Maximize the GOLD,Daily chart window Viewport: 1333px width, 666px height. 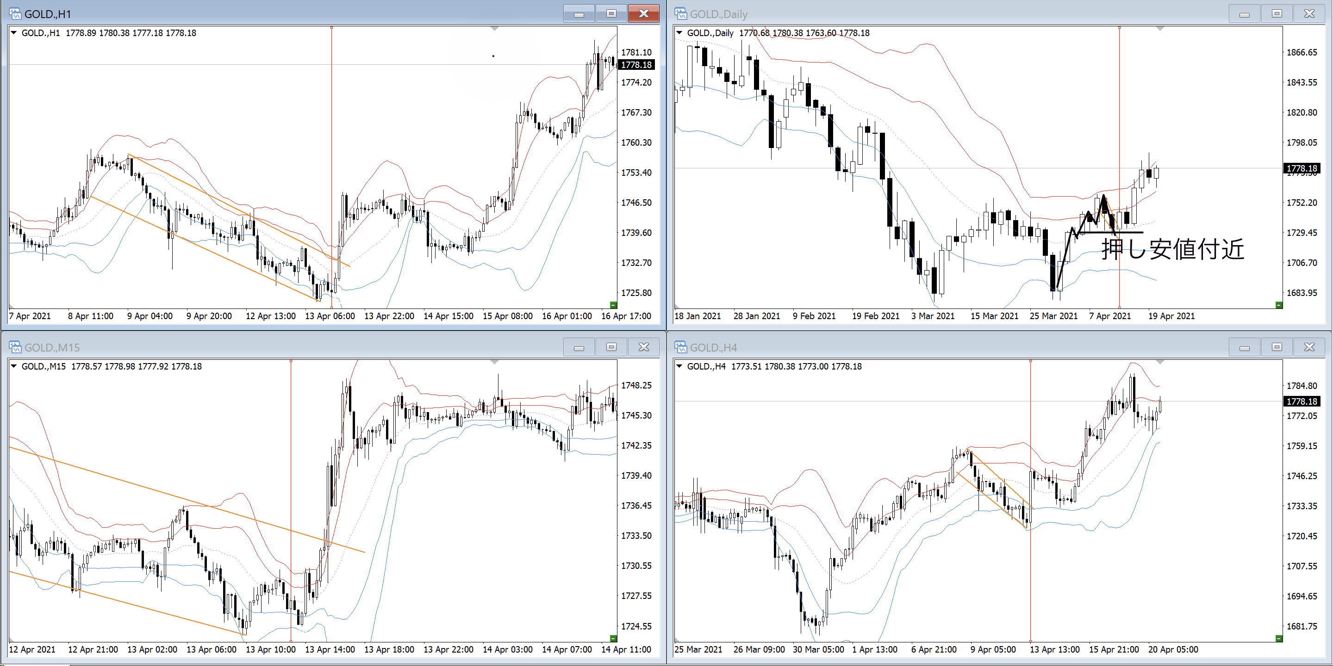(1277, 14)
